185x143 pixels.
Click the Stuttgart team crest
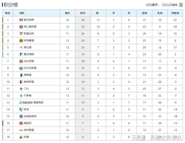(21, 34)
